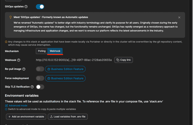Click the warning icon before 'Any changes' notice
Screen dimensions: 193x125
6,42
